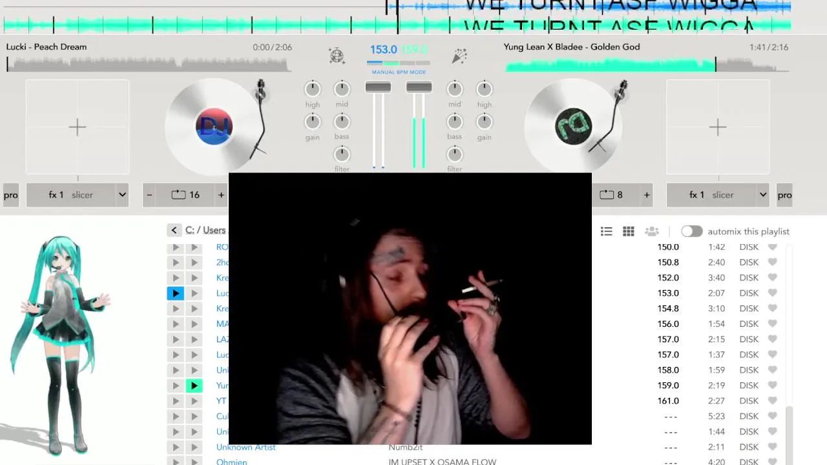
Task: Open the C: / Users folder path
Action: [x=205, y=230]
